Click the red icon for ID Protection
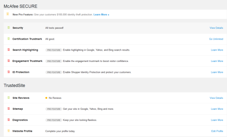Image resolution: width=227 pixels, height=137 pixels. 9,72
